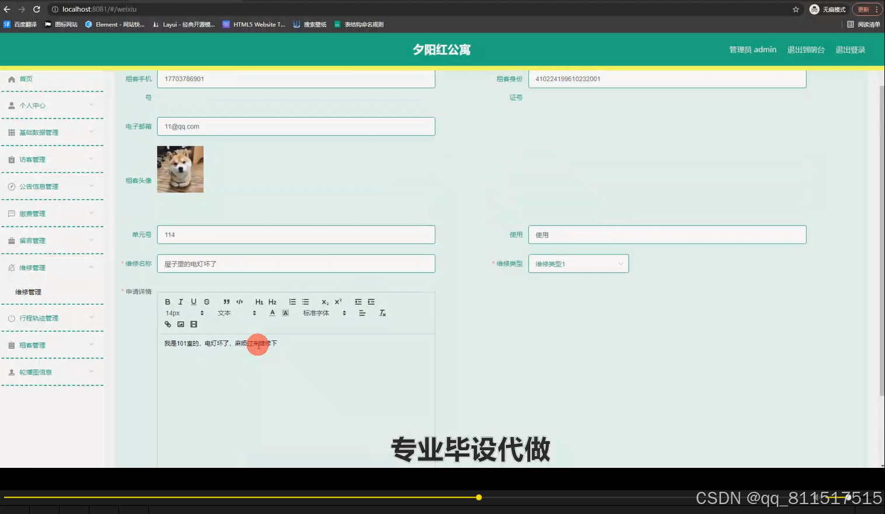The height and width of the screenshot is (514, 885).
Task: Click the 维修名称 input field
Action: [x=296, y=264]
